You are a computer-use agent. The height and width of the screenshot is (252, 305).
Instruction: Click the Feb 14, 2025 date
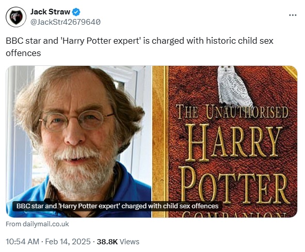[x=68, y=242]
